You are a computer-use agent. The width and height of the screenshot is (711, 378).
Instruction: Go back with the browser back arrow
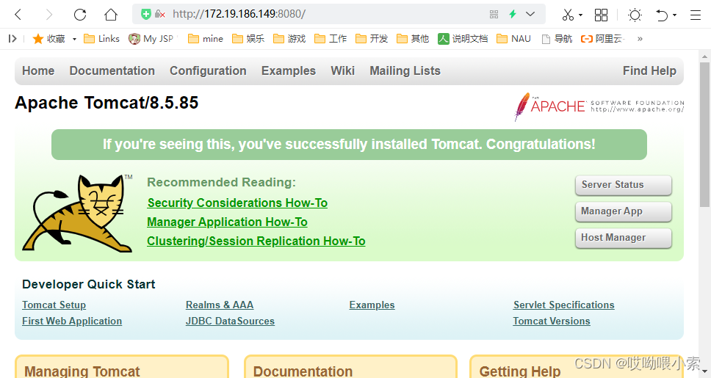18,15
